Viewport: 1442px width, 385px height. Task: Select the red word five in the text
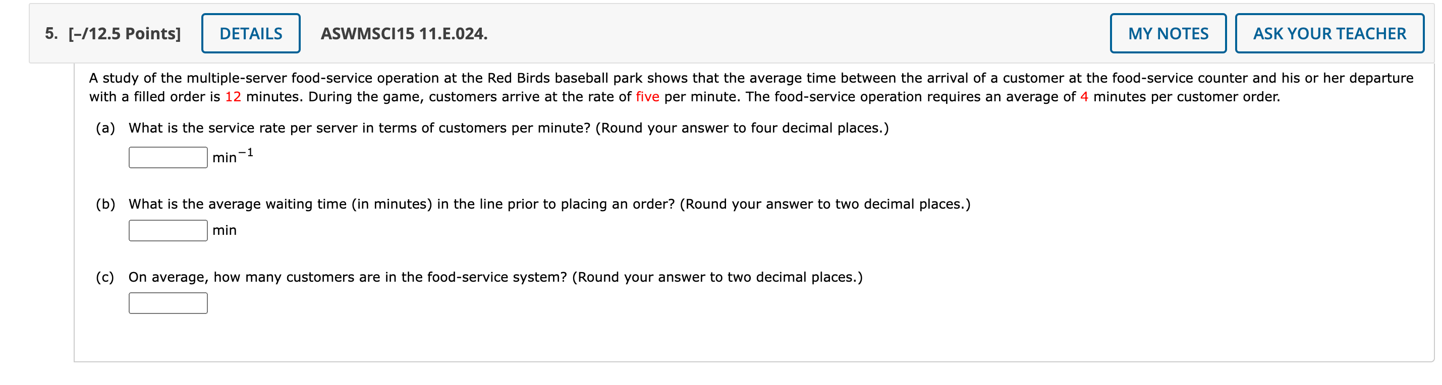tap(648, 96)
